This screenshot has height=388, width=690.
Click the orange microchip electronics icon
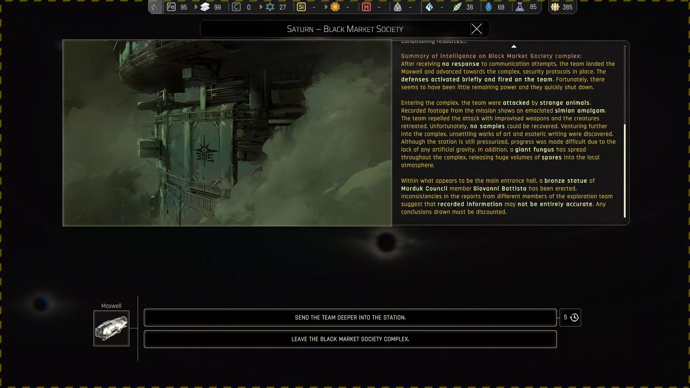click(335, 7)
